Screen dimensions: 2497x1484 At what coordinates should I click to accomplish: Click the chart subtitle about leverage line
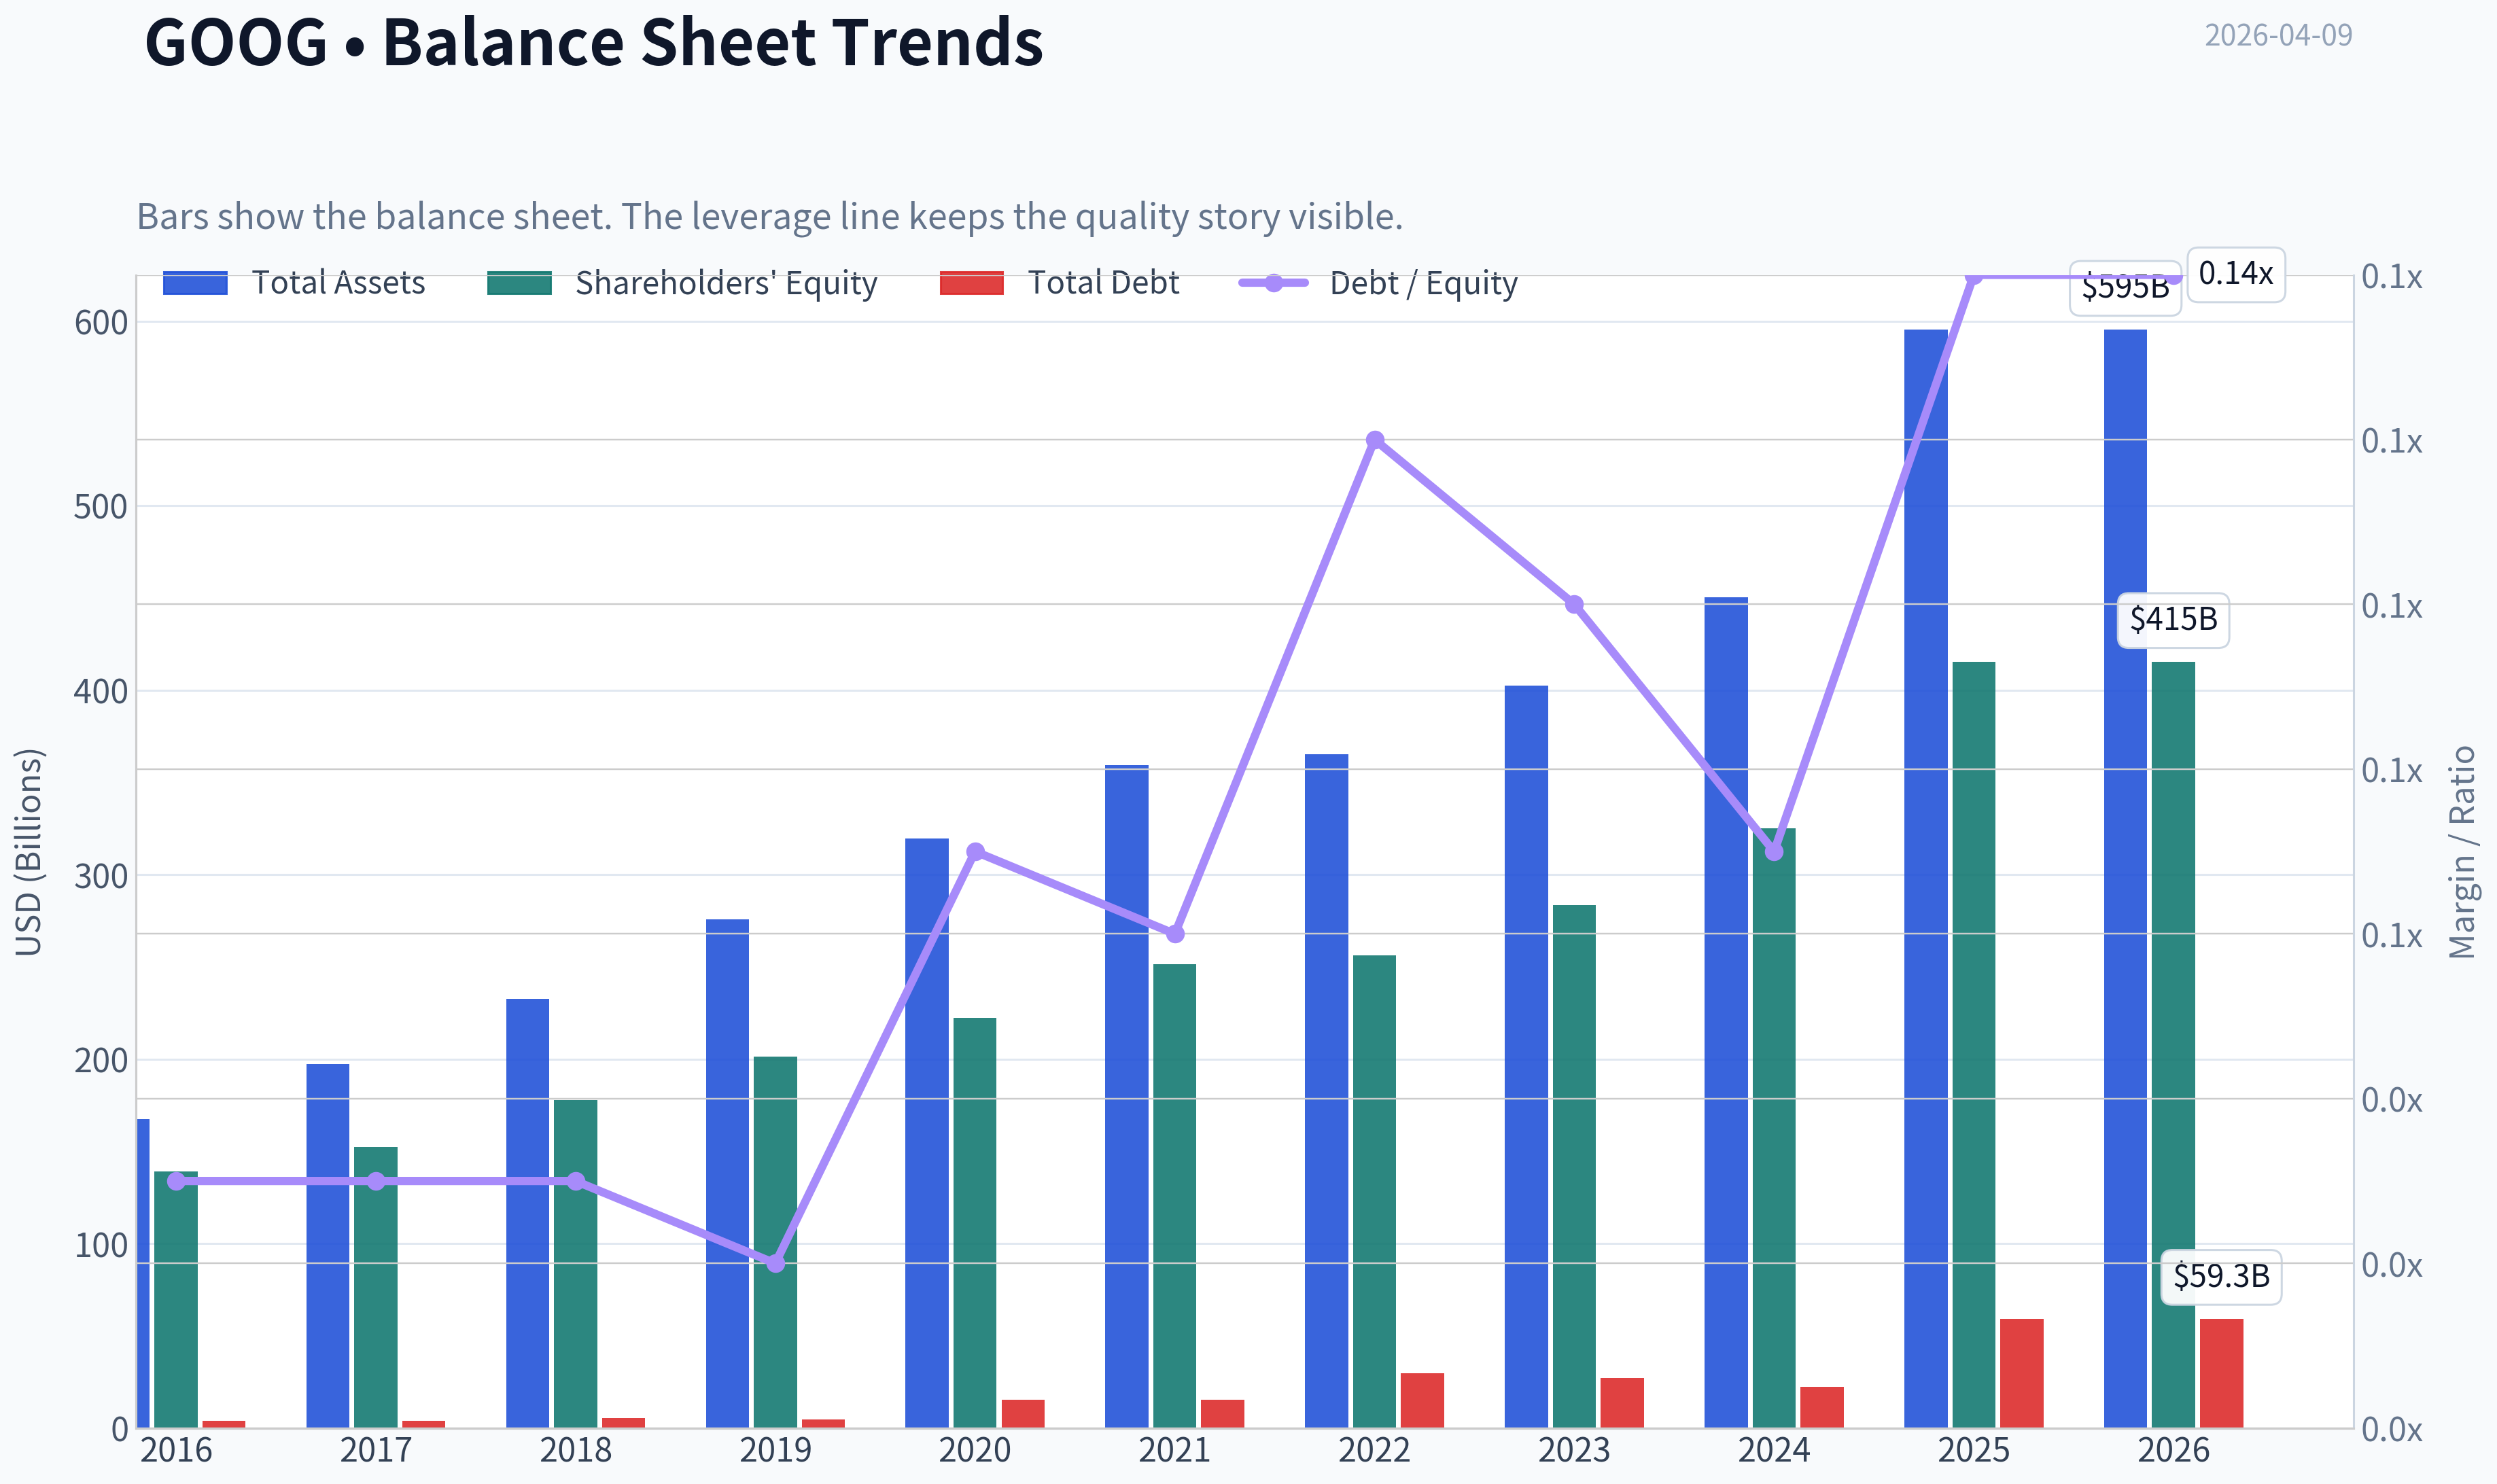[770, 216]
